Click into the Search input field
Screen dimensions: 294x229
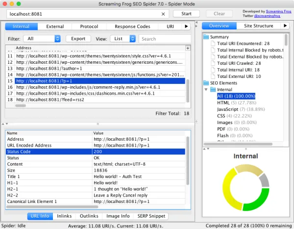pyautogui.click(x=164, y=38)
